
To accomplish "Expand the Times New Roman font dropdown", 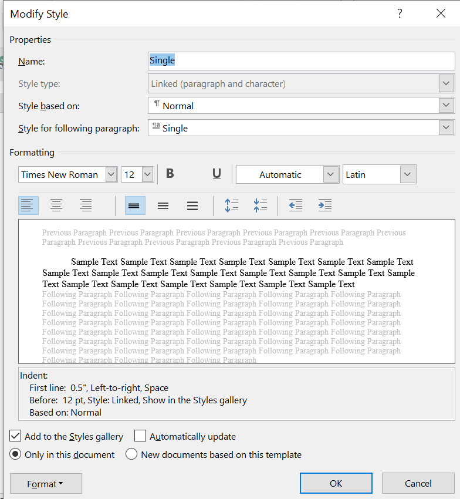I will click(111, 174).
